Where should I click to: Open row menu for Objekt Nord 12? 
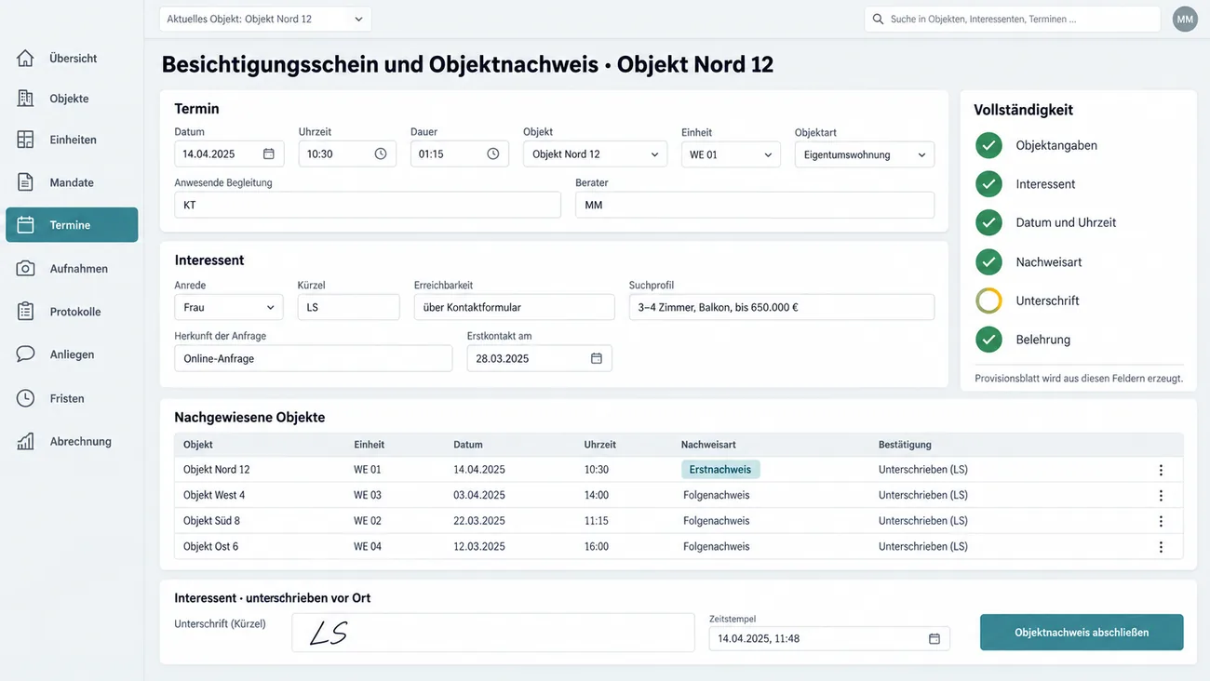click(x=1161, y=470)
